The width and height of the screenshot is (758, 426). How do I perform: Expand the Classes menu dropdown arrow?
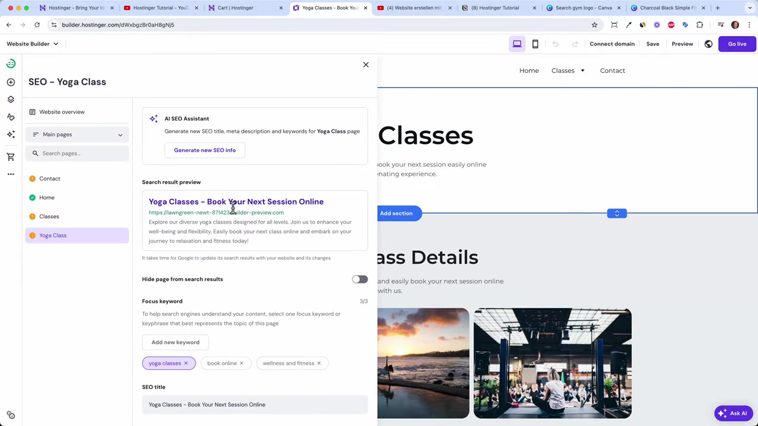[582, 71]
